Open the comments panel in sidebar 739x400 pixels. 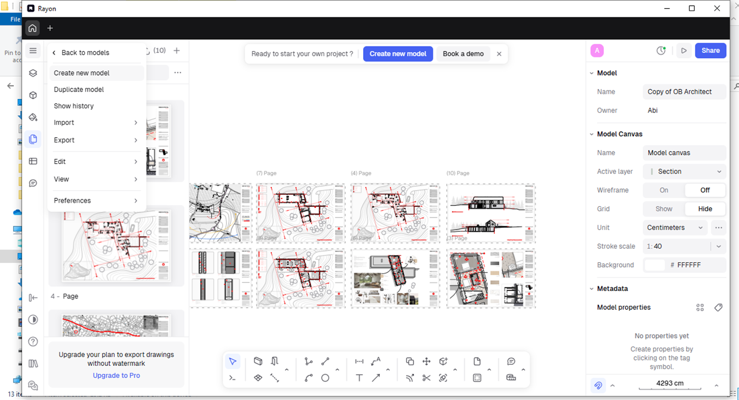pos(33,183)
